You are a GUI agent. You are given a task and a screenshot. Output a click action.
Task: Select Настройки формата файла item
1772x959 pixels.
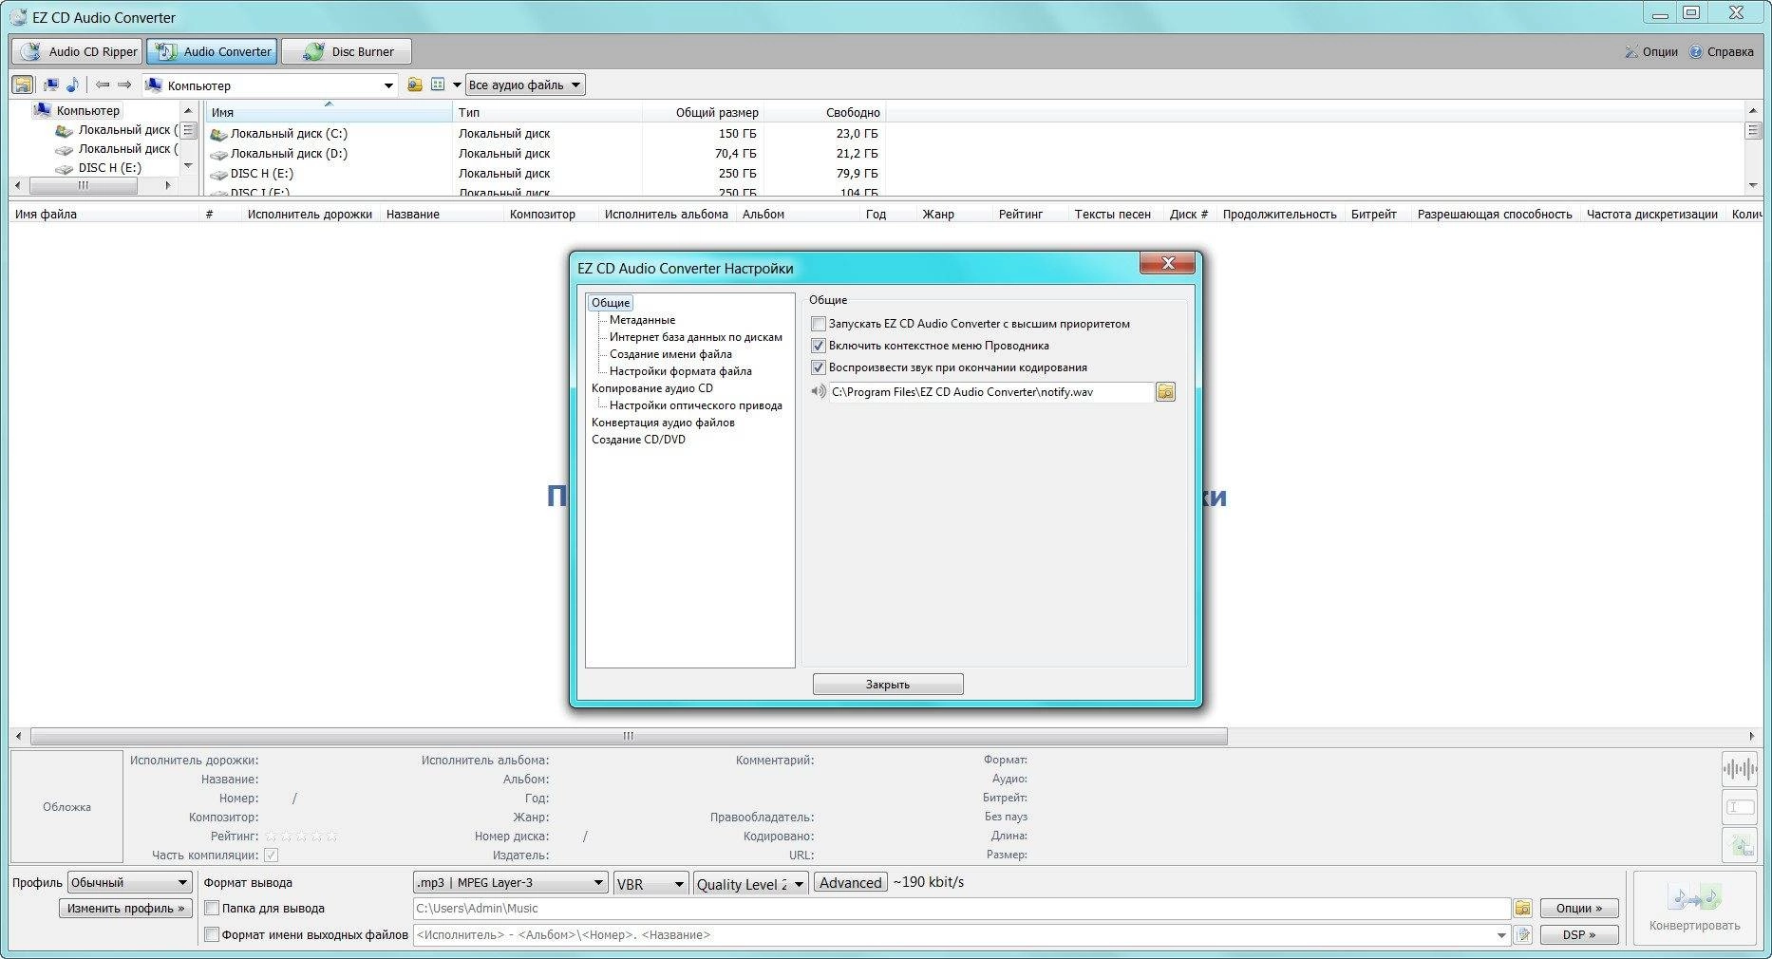681,371
